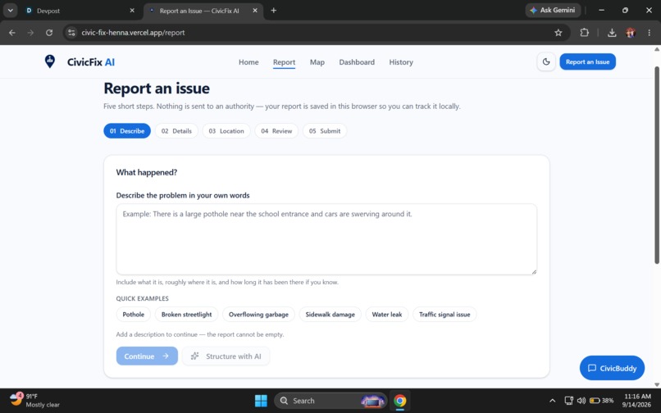Click the Continue button
Image resolution: width=661 pixels, height=413 pixels.
147,356
